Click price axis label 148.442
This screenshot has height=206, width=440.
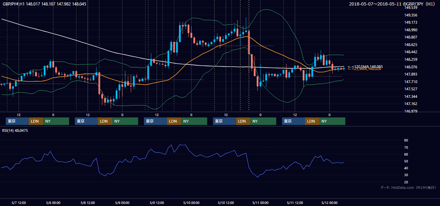pyautogui.click(x=410, y=52)
